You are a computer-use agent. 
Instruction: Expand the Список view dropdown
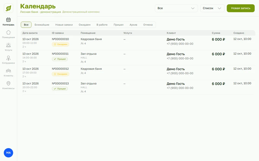(212, 8)
